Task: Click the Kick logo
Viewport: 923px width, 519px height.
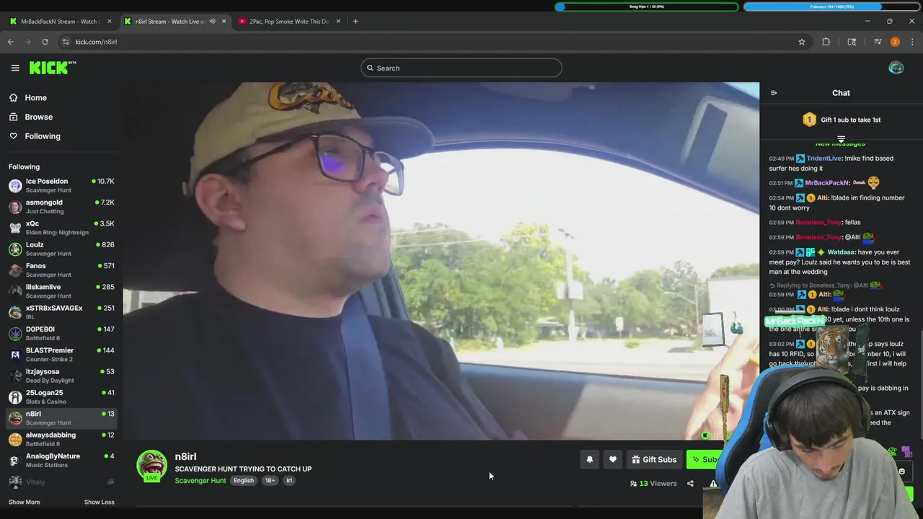Action: tap(53, 68)
